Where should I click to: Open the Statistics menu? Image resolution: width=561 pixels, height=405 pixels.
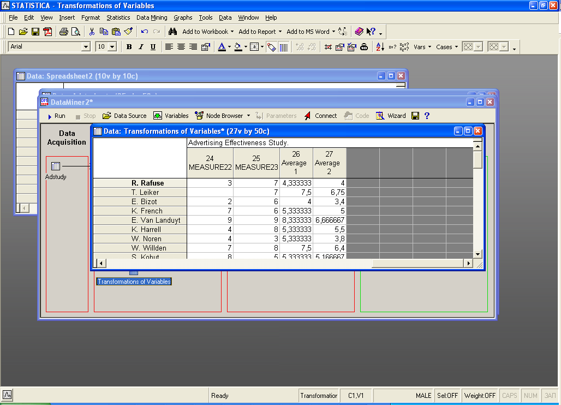pyautogui.click(x=118, y=17)
